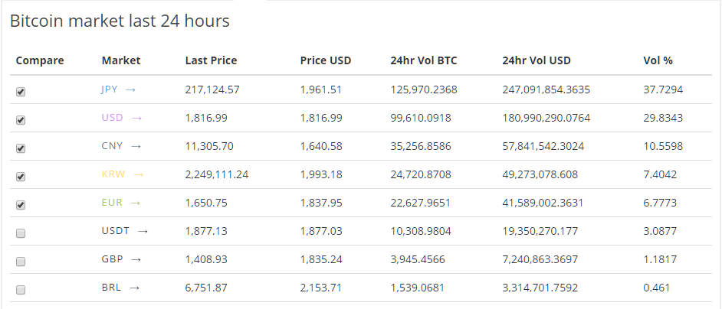The height and width of the screenshot is (309, 722).
Task: Click the yellow arrow beside KRW
Action: [x=139, y=174]
